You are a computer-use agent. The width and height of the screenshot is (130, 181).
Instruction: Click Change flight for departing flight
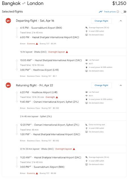(101, 21)
